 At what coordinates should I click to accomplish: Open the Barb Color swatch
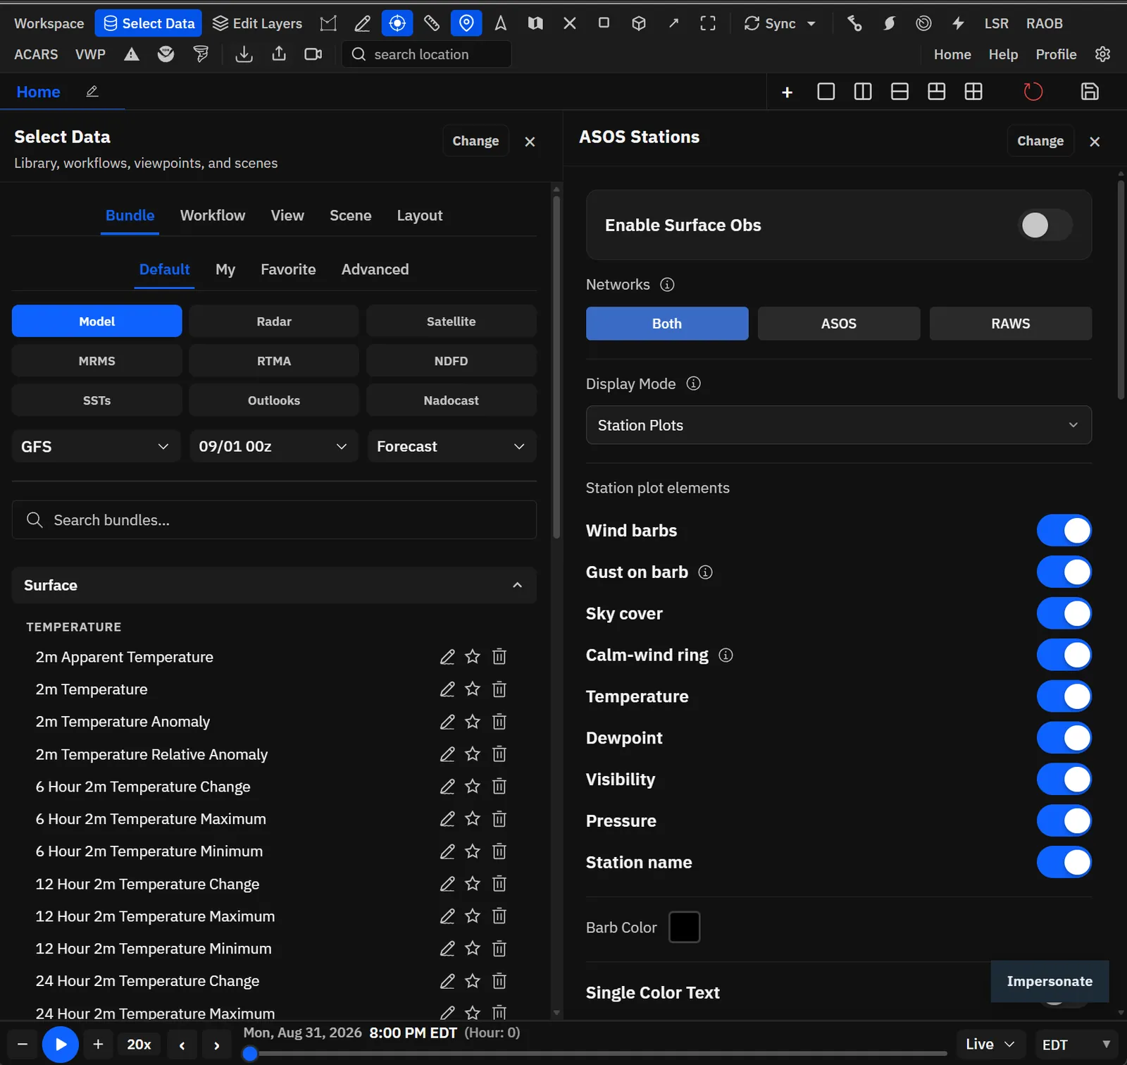[x=684, y=928]
